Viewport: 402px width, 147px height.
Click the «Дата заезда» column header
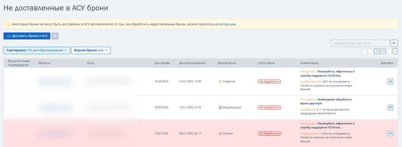pyautogui.click(x=162, y=63)
